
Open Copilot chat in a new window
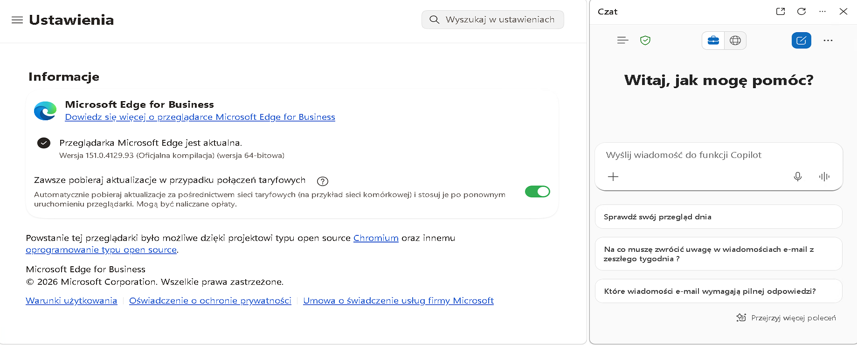coord(781,12)
